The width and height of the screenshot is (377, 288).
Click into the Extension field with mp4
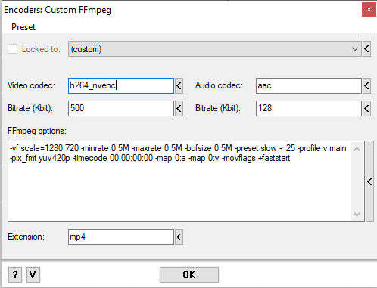tap(121, 237)
